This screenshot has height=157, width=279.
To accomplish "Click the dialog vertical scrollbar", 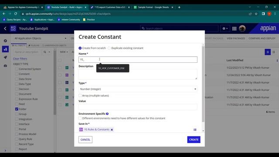I will click(x=203, y=84).
